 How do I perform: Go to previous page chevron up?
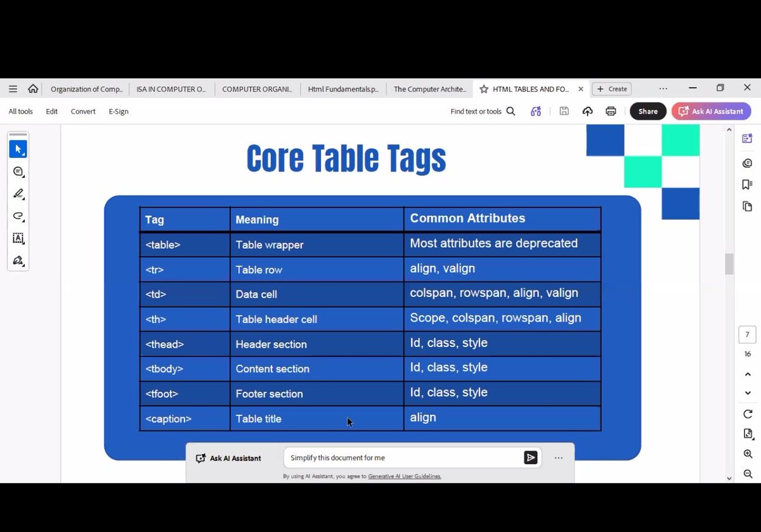[x=748, y=374]
